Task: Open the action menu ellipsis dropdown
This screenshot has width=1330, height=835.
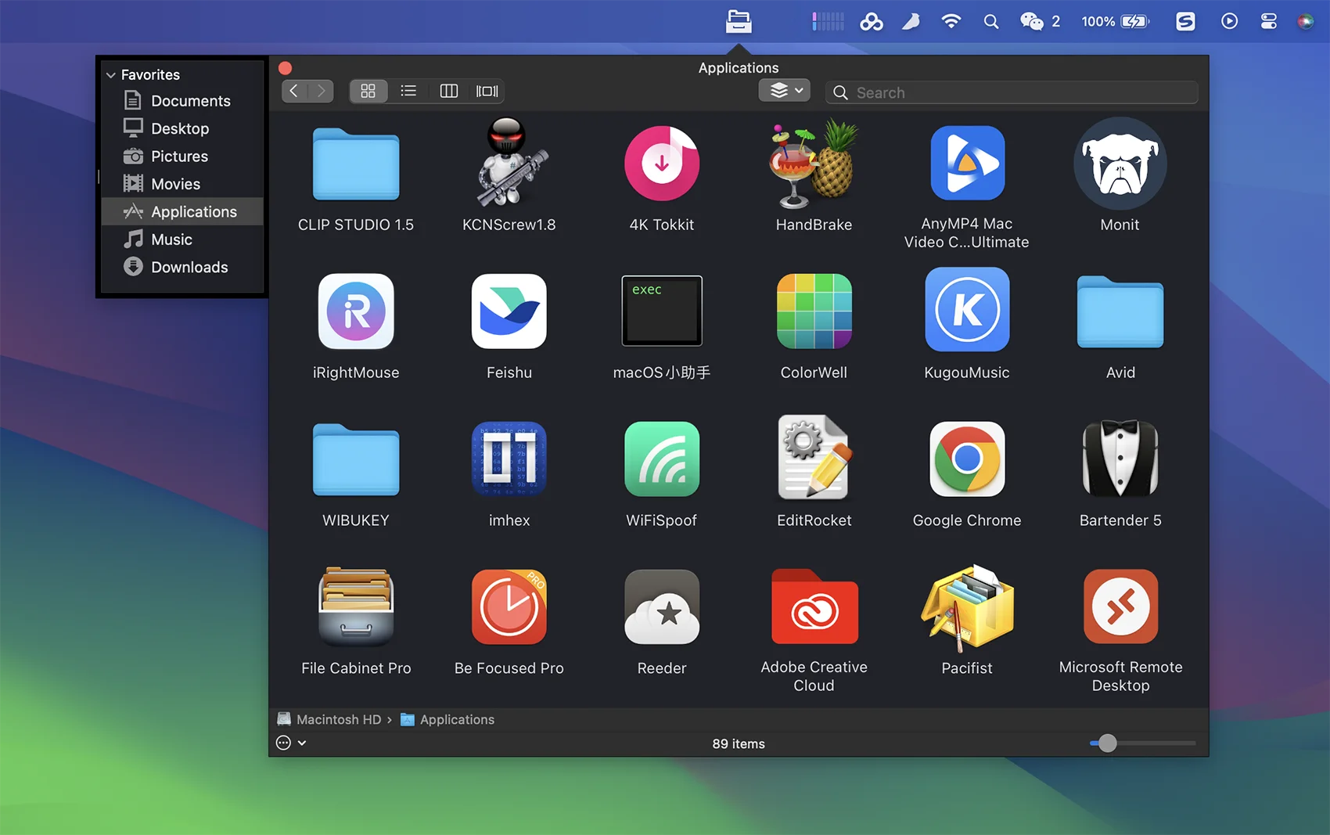Action: [291, 743]
